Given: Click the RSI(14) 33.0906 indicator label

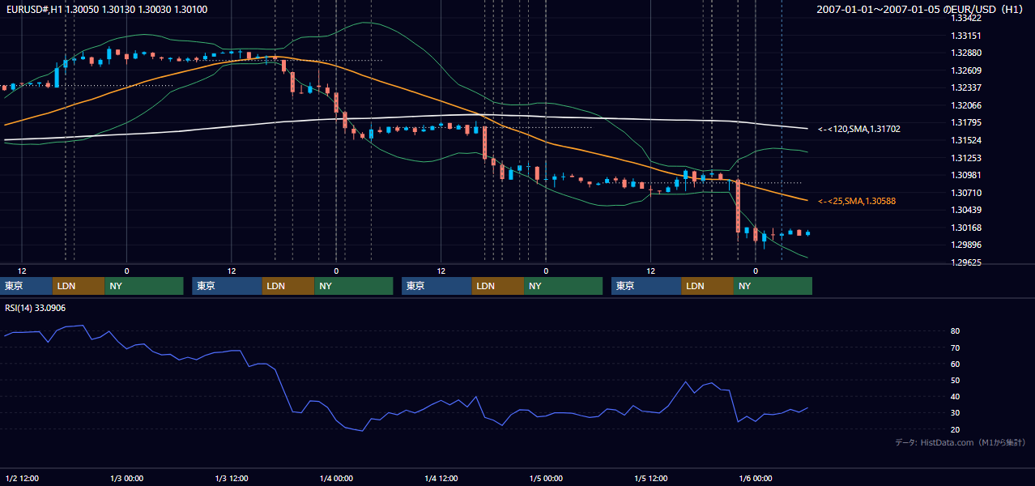Looking at the screenshot, I should coord(35,308).
